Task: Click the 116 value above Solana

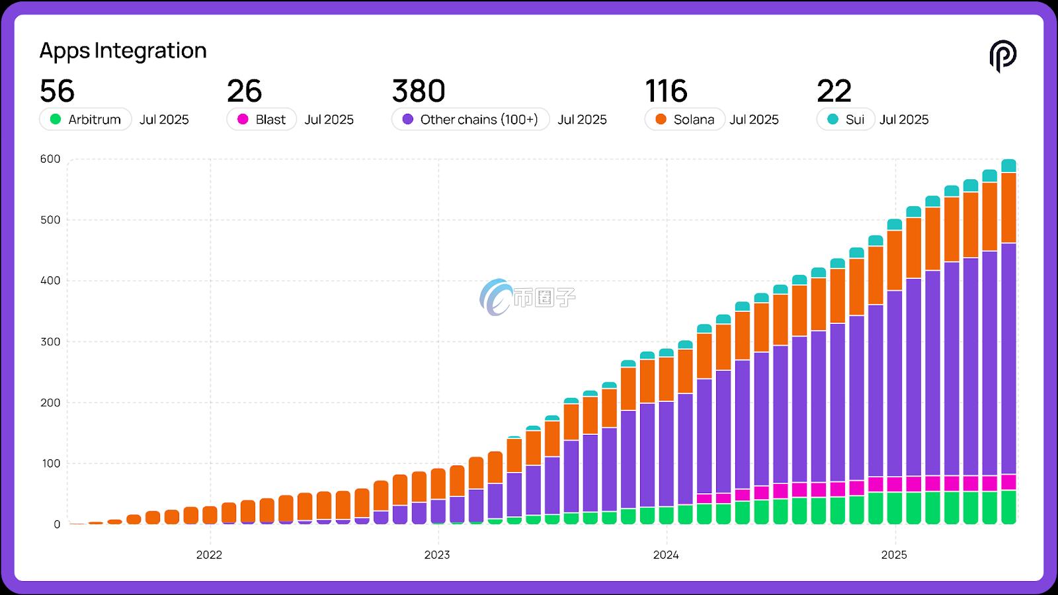Action: pos(666,91)
